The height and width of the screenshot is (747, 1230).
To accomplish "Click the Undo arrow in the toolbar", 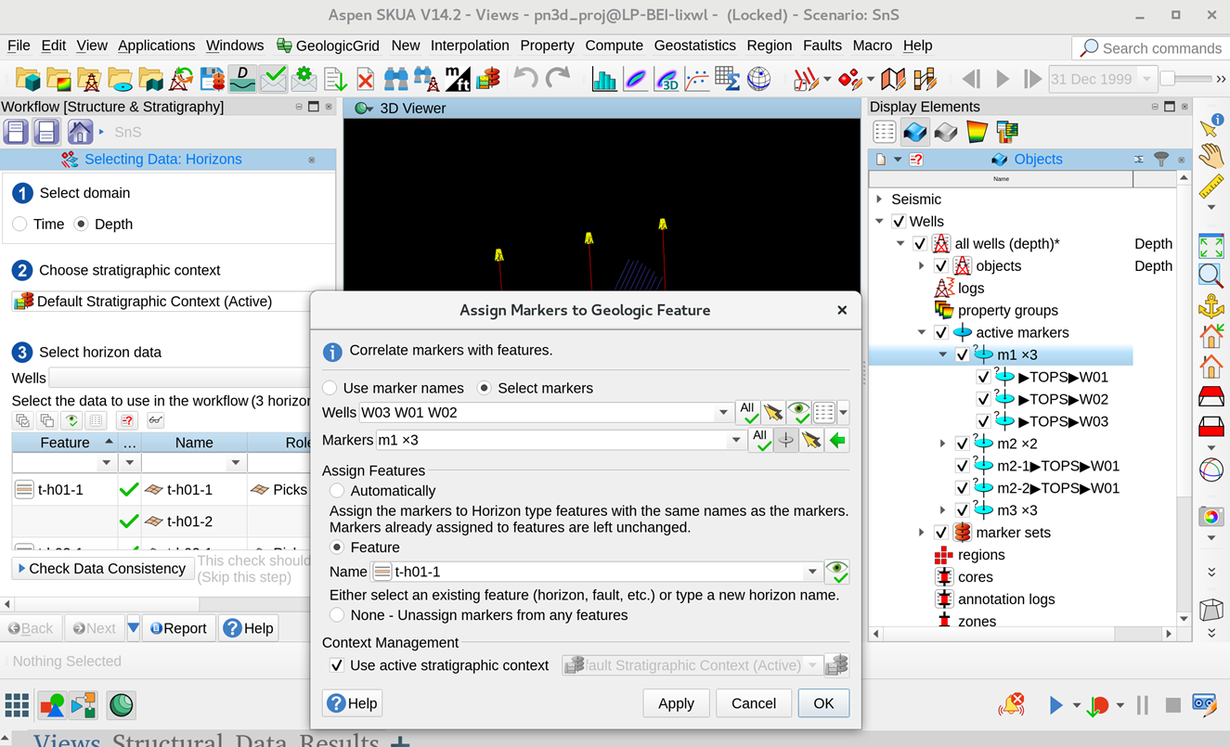I will (x=525, y=80).
